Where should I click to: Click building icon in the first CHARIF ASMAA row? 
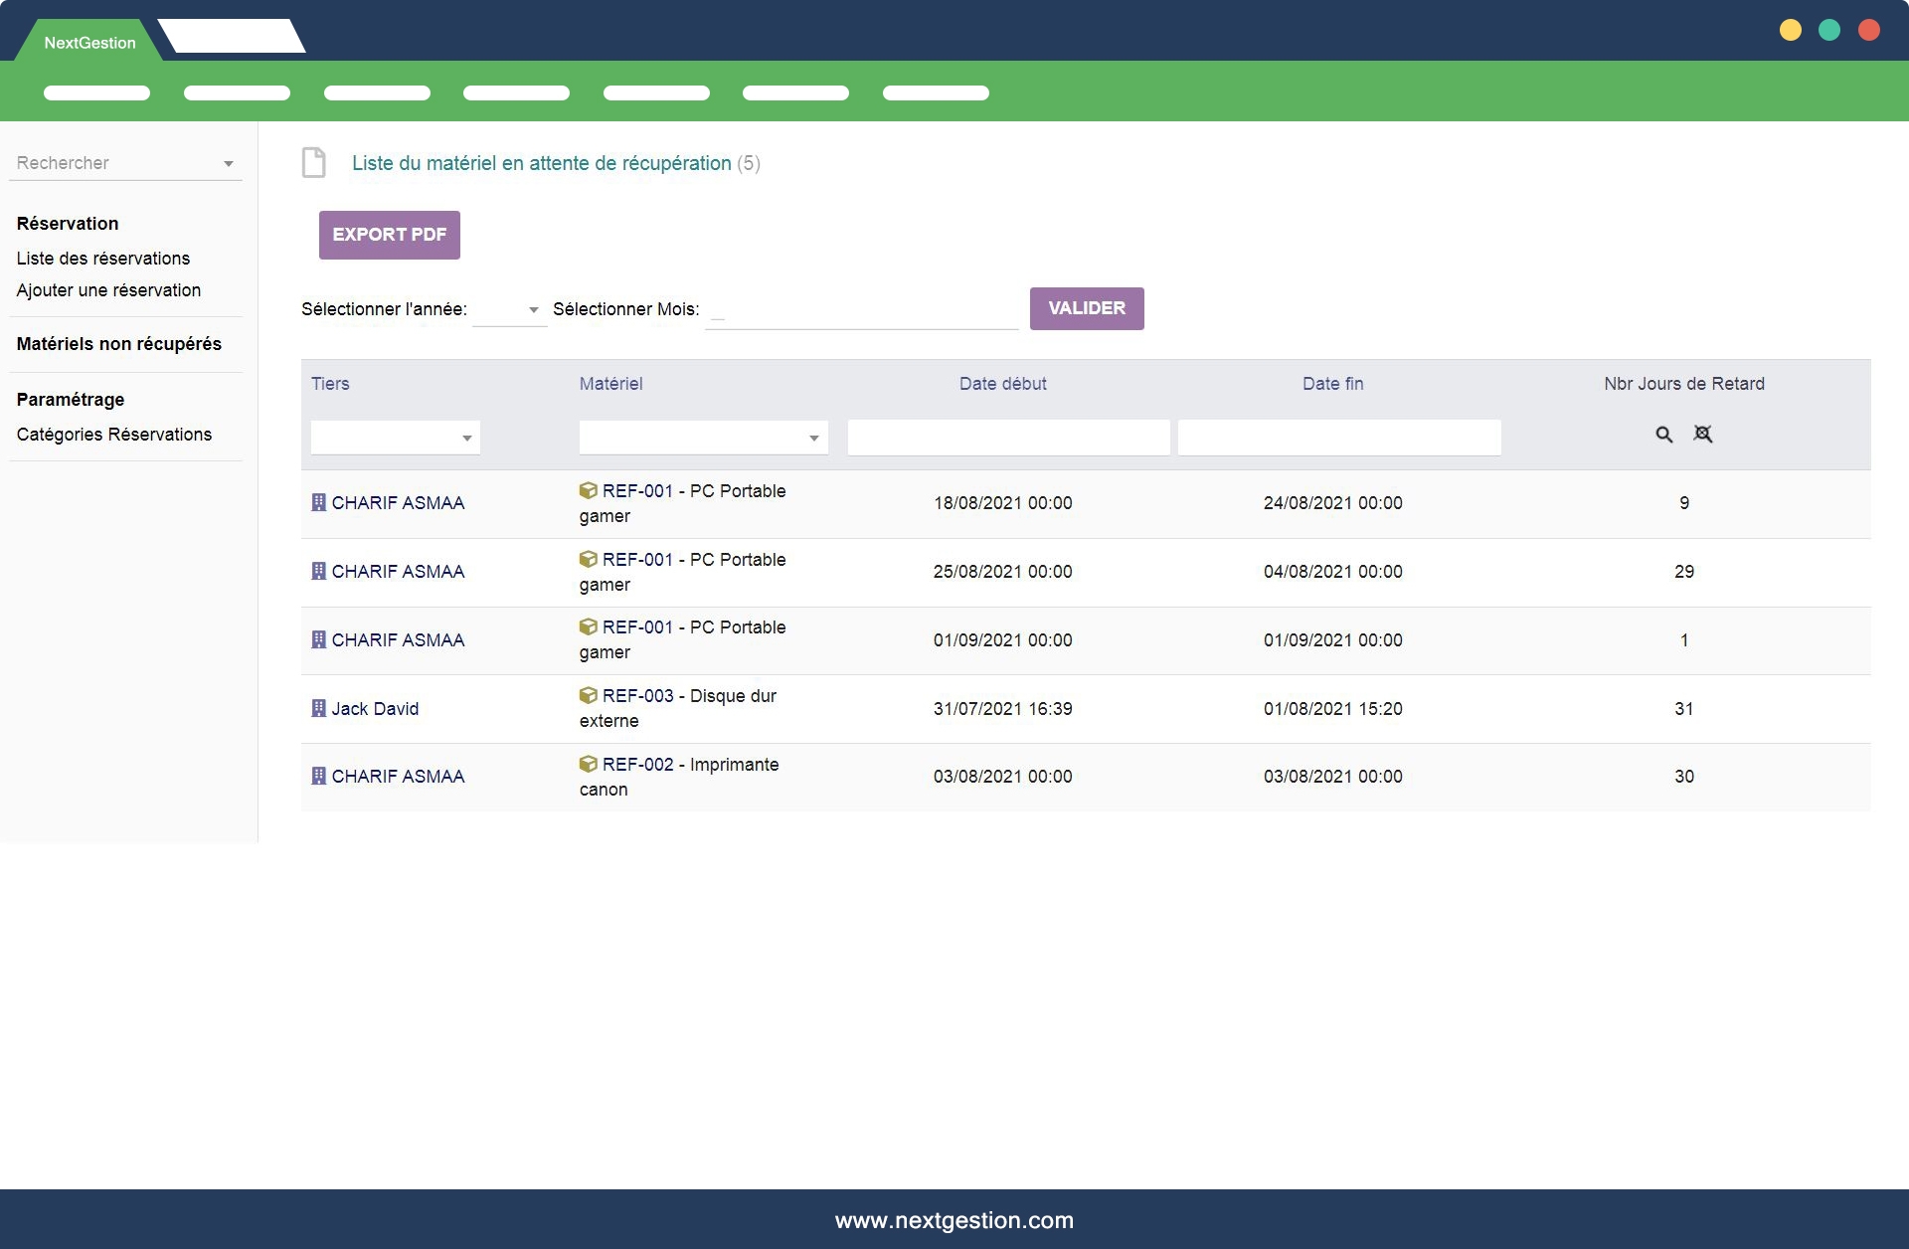tap(318, 502)
